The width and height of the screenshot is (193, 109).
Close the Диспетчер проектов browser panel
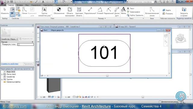tap(33, 69)
